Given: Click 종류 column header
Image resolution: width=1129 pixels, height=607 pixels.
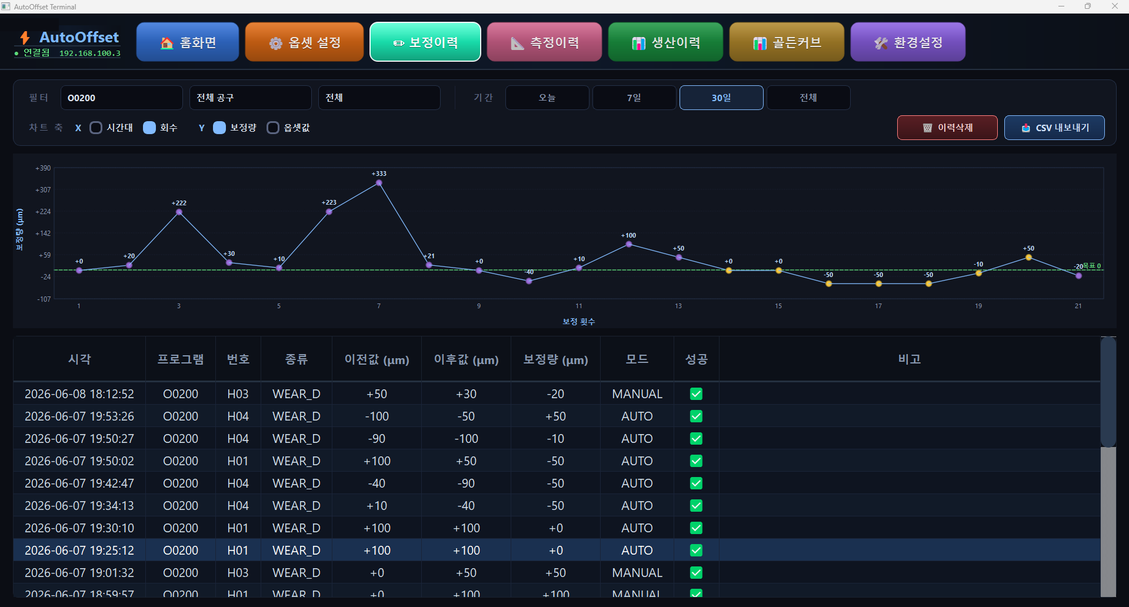Looking at the screenshot, I should pyautogui.click(x=297, y=359).
